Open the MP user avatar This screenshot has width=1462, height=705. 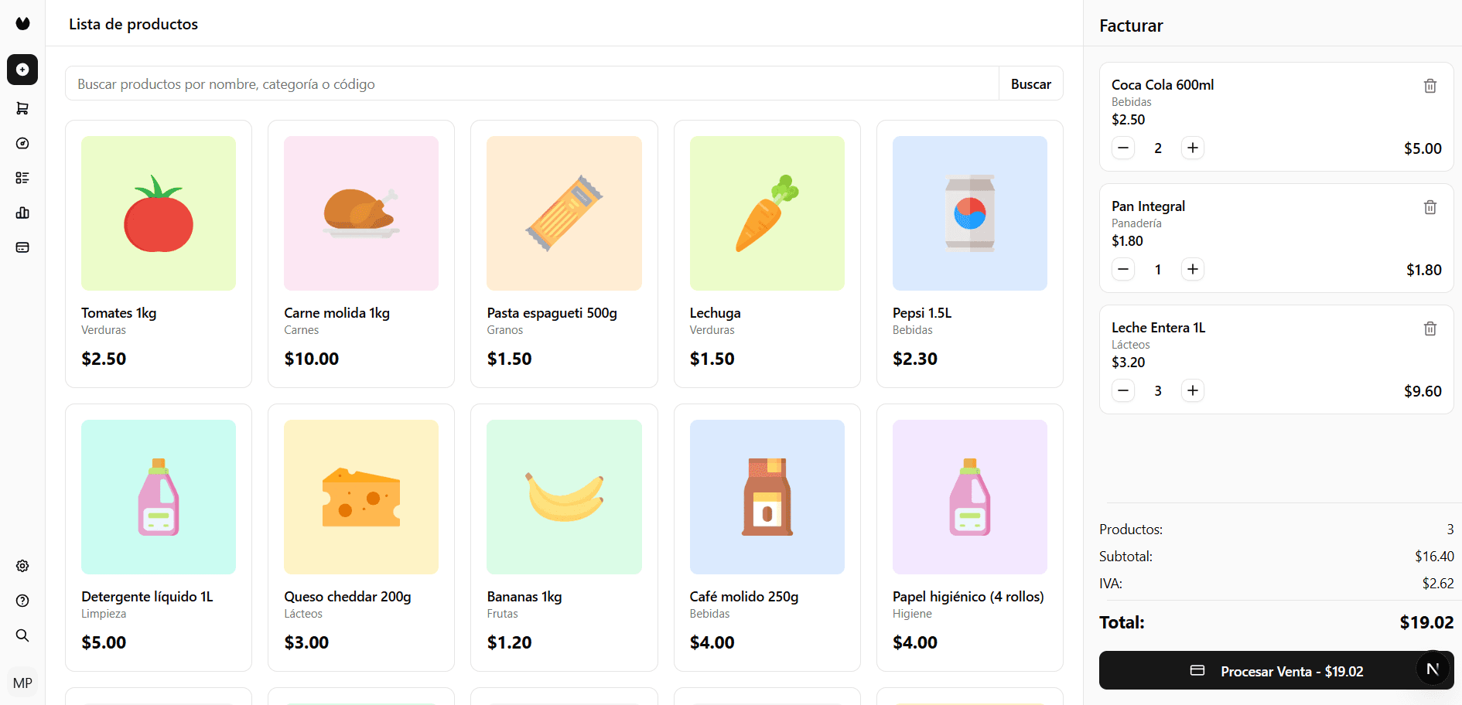(22, 683)
